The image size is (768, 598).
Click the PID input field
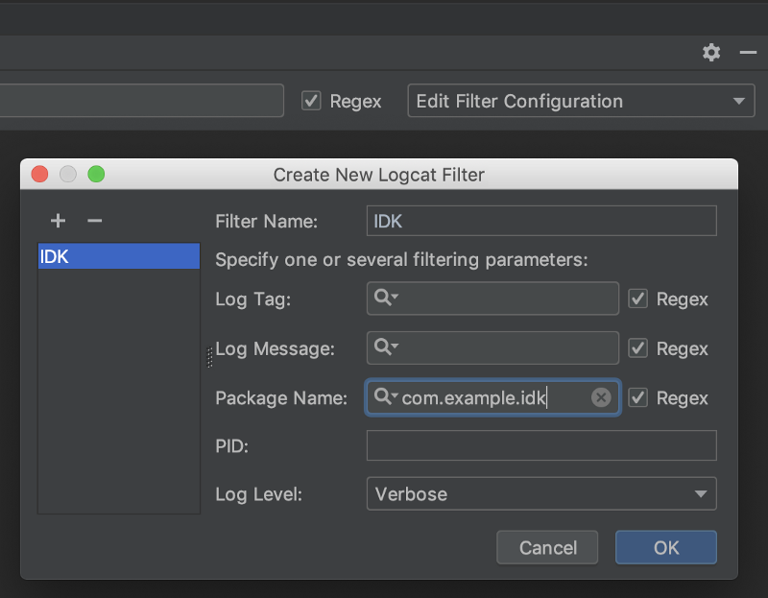pos(541,445)
